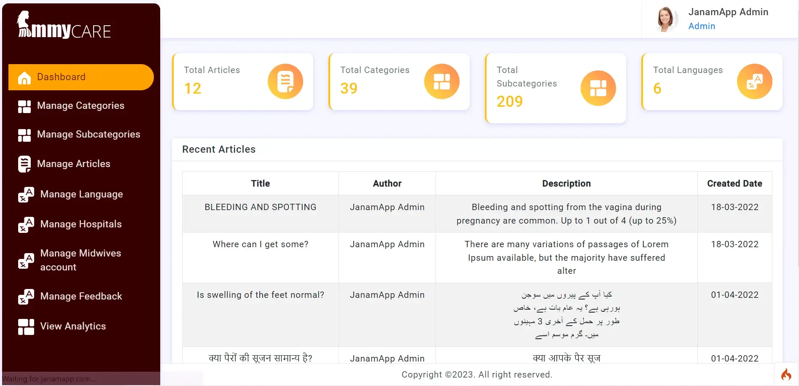799x386 pixels.
Task: Open the Manage Subcategories menu item
Action: (88, 135)
